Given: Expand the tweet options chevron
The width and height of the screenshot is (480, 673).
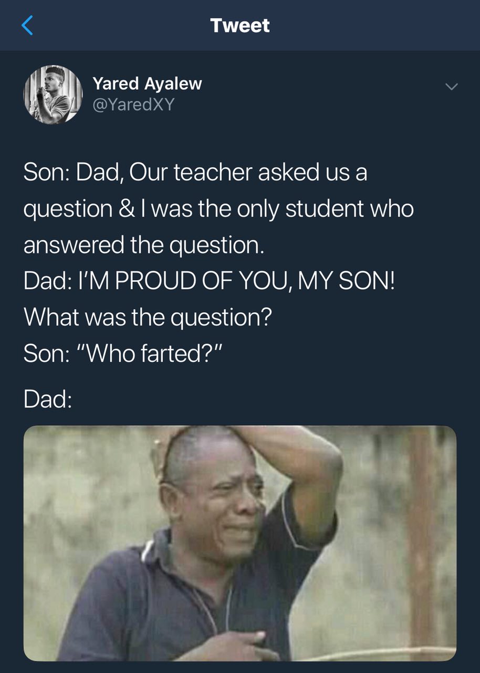Looking at the screenshot, I should [451, 86].
